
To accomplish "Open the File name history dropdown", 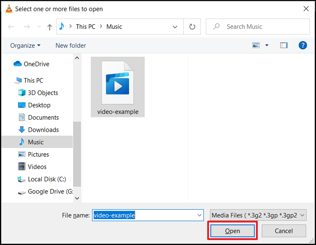I will [x=200, y=215].
